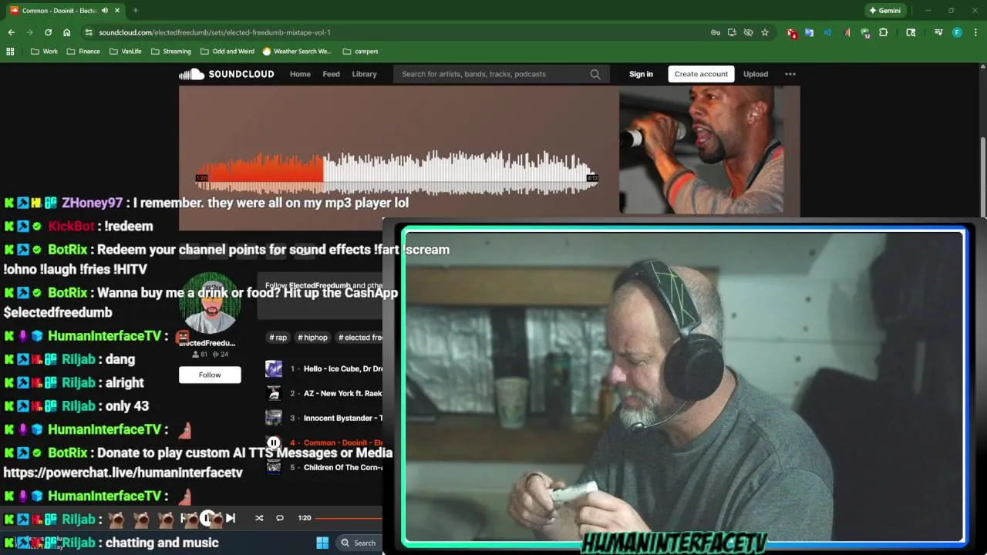Click Sign in on SoundCloud
Viewport: 987px width, 555px height.
pyautogui.click(x=641, y=74)
